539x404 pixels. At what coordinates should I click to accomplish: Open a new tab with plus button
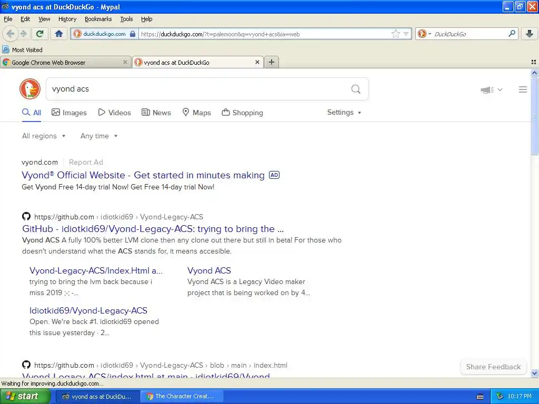point(272,62)
